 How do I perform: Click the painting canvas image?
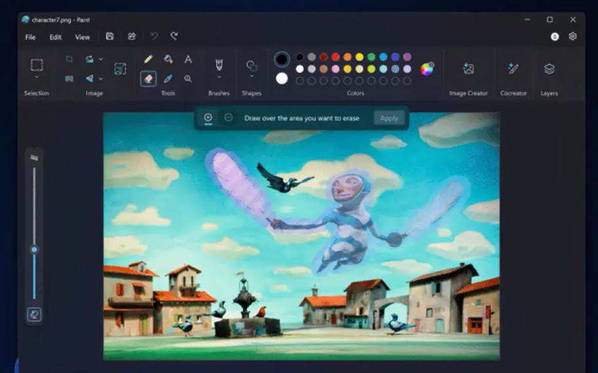[x=301, y=236]
